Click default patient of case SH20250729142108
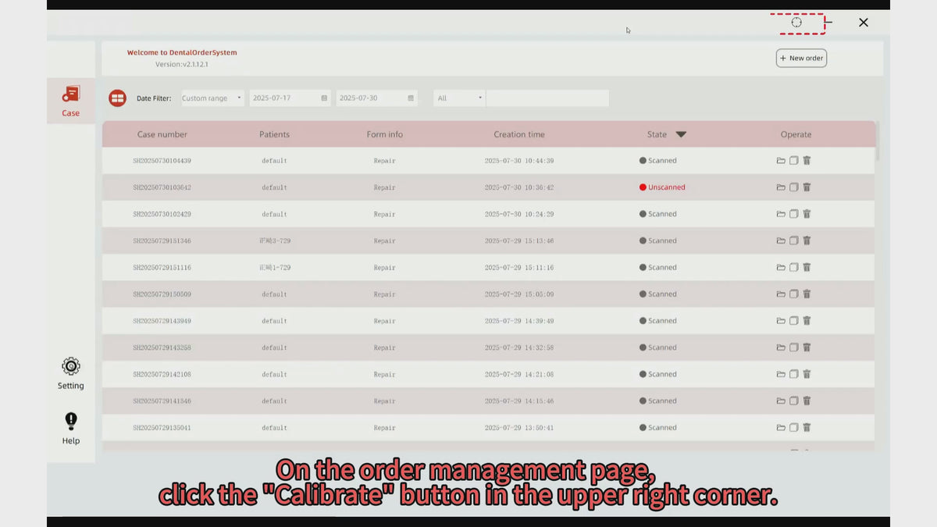This screenshot has height=527, width=937. pos(275,374)
